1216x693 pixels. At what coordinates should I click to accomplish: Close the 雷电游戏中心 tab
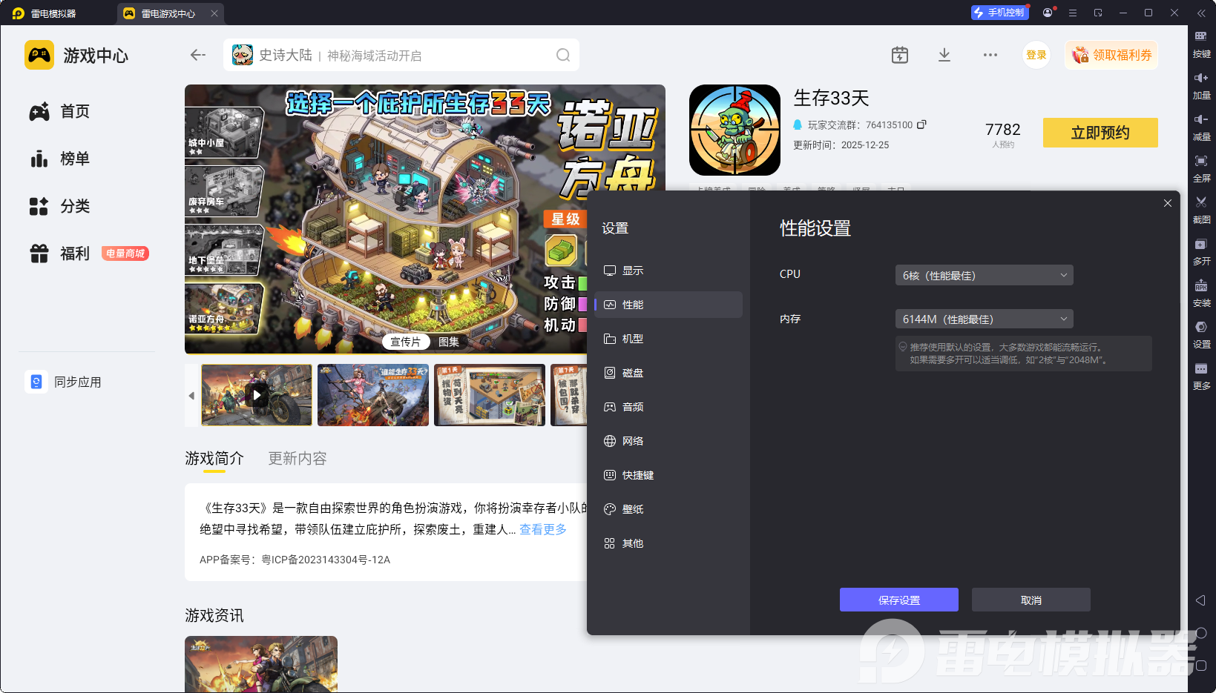pyautogui.click(x=214, y=13)
